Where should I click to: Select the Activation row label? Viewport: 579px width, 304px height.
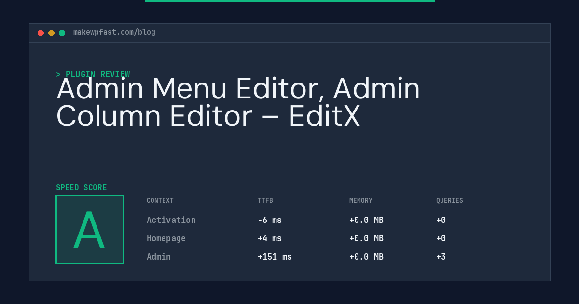(x=171, y=220)
